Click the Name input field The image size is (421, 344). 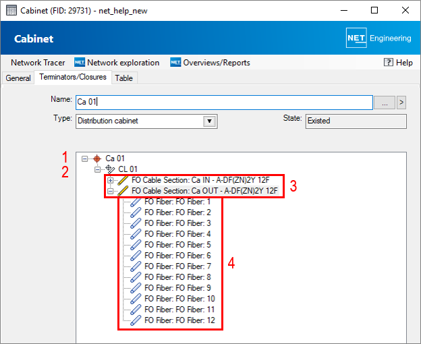tap(224, 103)
